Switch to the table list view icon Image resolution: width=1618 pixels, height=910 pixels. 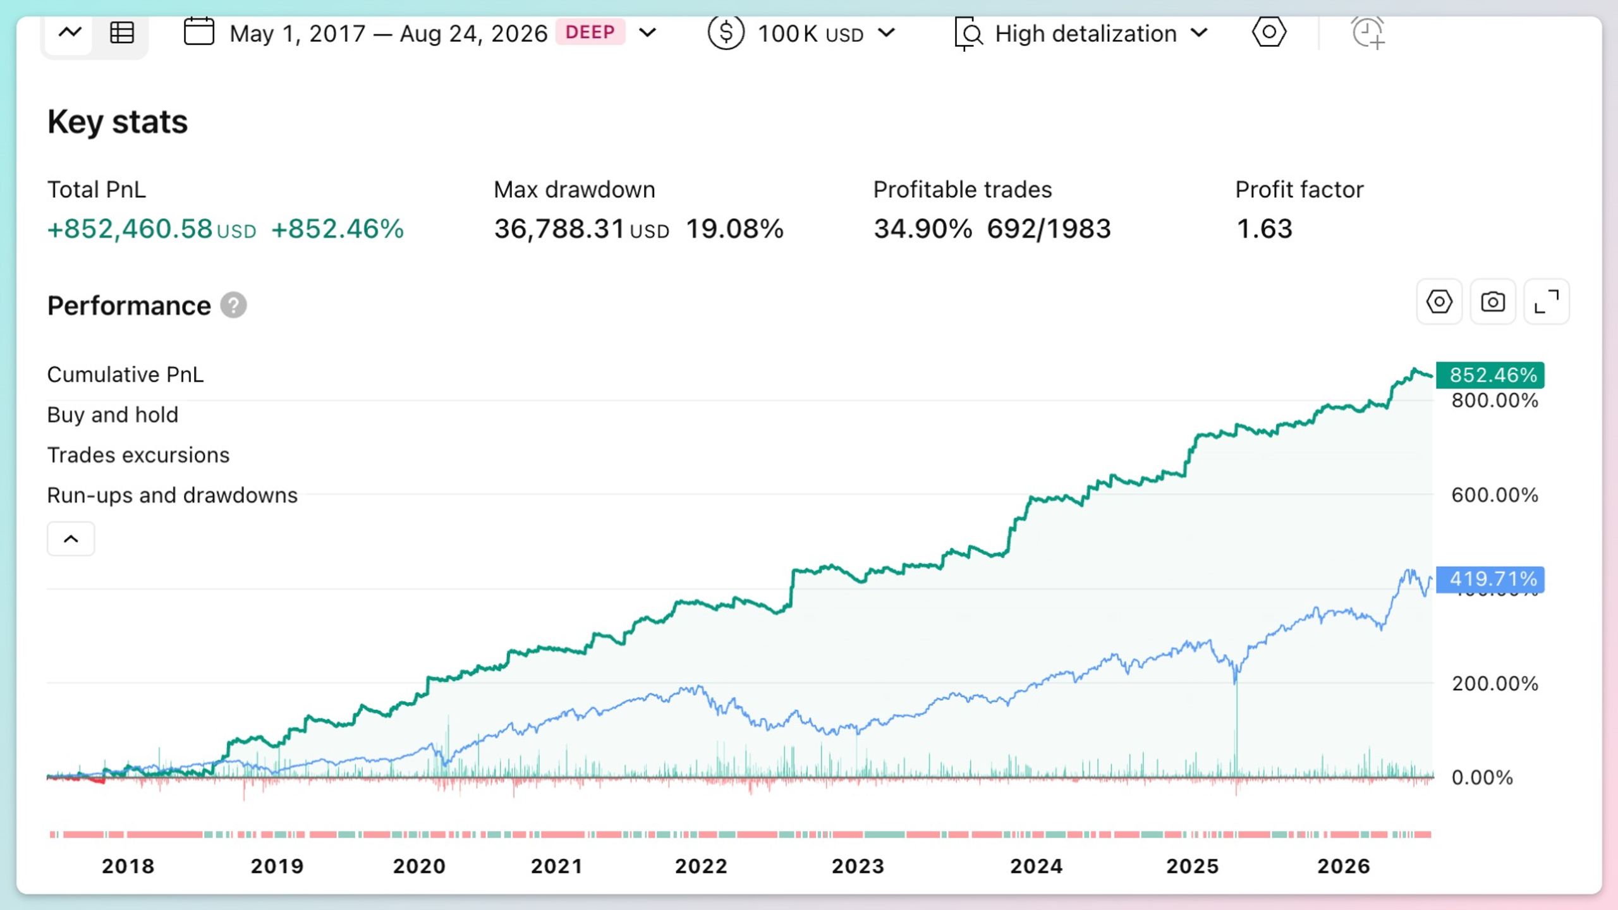[121, 32]
